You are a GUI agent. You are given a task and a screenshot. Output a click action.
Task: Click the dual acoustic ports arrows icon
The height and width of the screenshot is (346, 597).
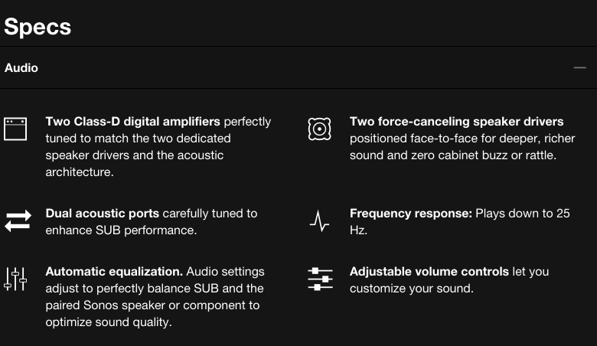pos(18,220)
